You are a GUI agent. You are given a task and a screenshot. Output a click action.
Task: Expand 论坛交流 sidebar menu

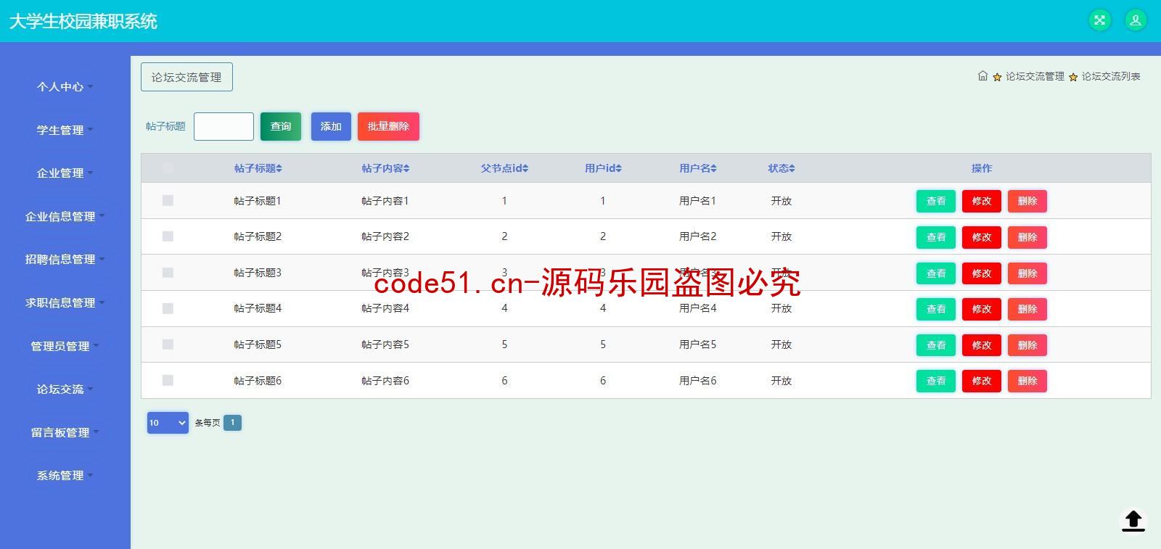[65, 389]
